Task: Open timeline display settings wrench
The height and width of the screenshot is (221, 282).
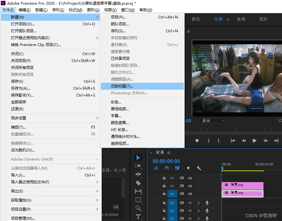Action: (x=199, y=168)
